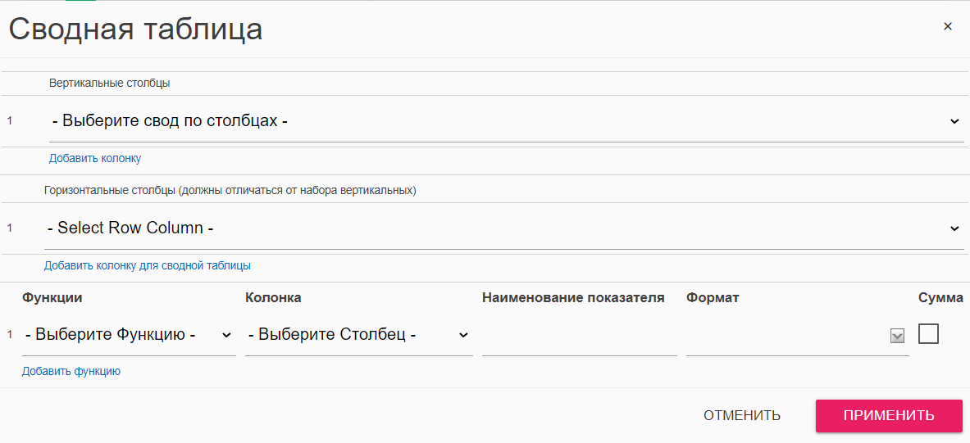This screenshot has height=443, width=970.
Task: Expand the Выберите Столбец dropdown
Action: (358, 335)
